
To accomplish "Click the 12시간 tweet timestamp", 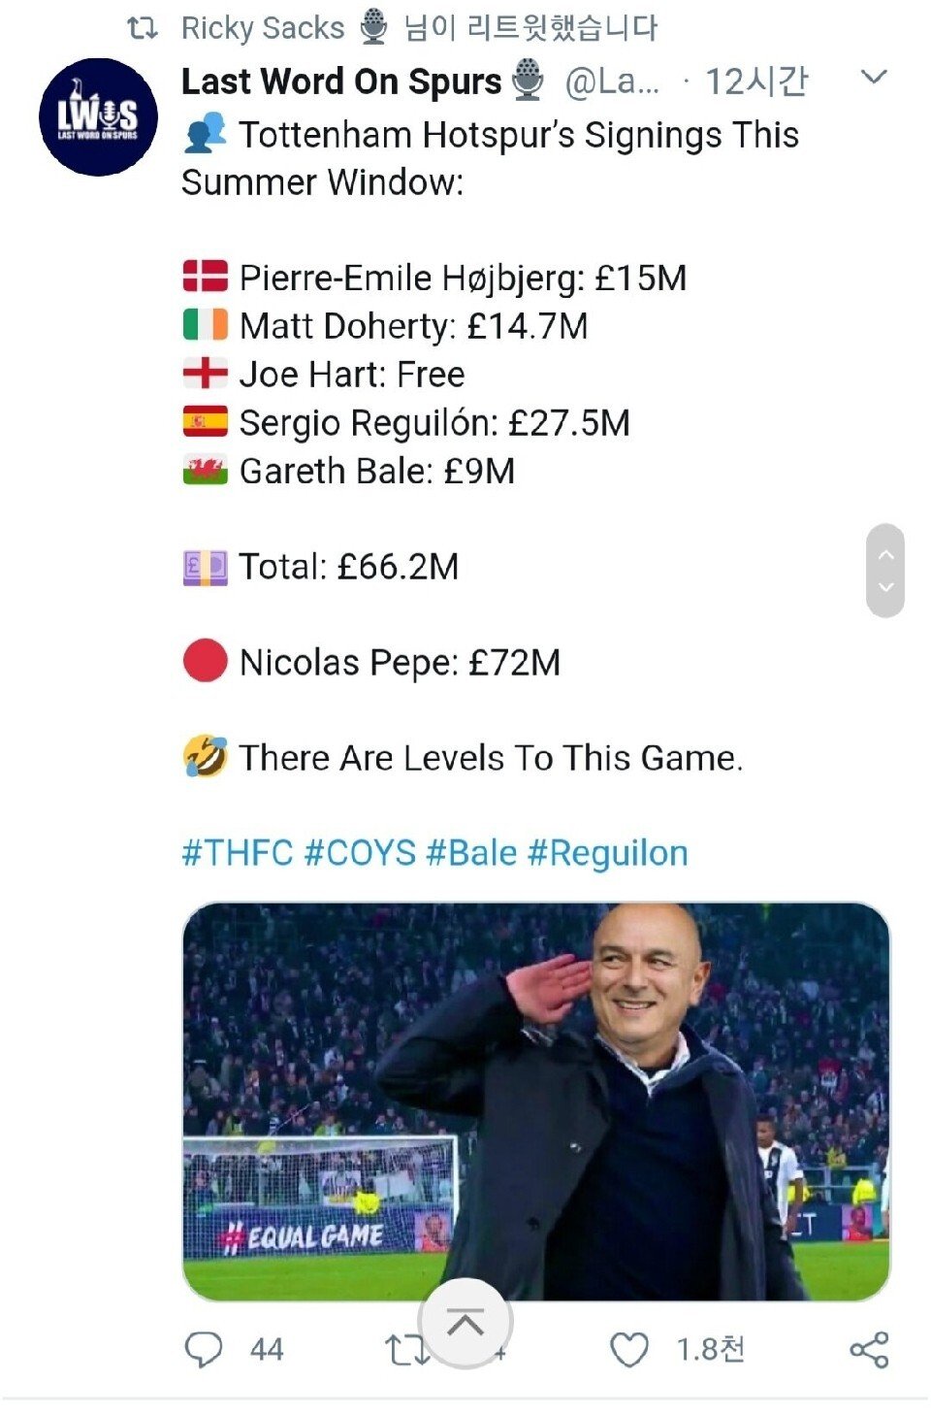I will coord(755,82).
